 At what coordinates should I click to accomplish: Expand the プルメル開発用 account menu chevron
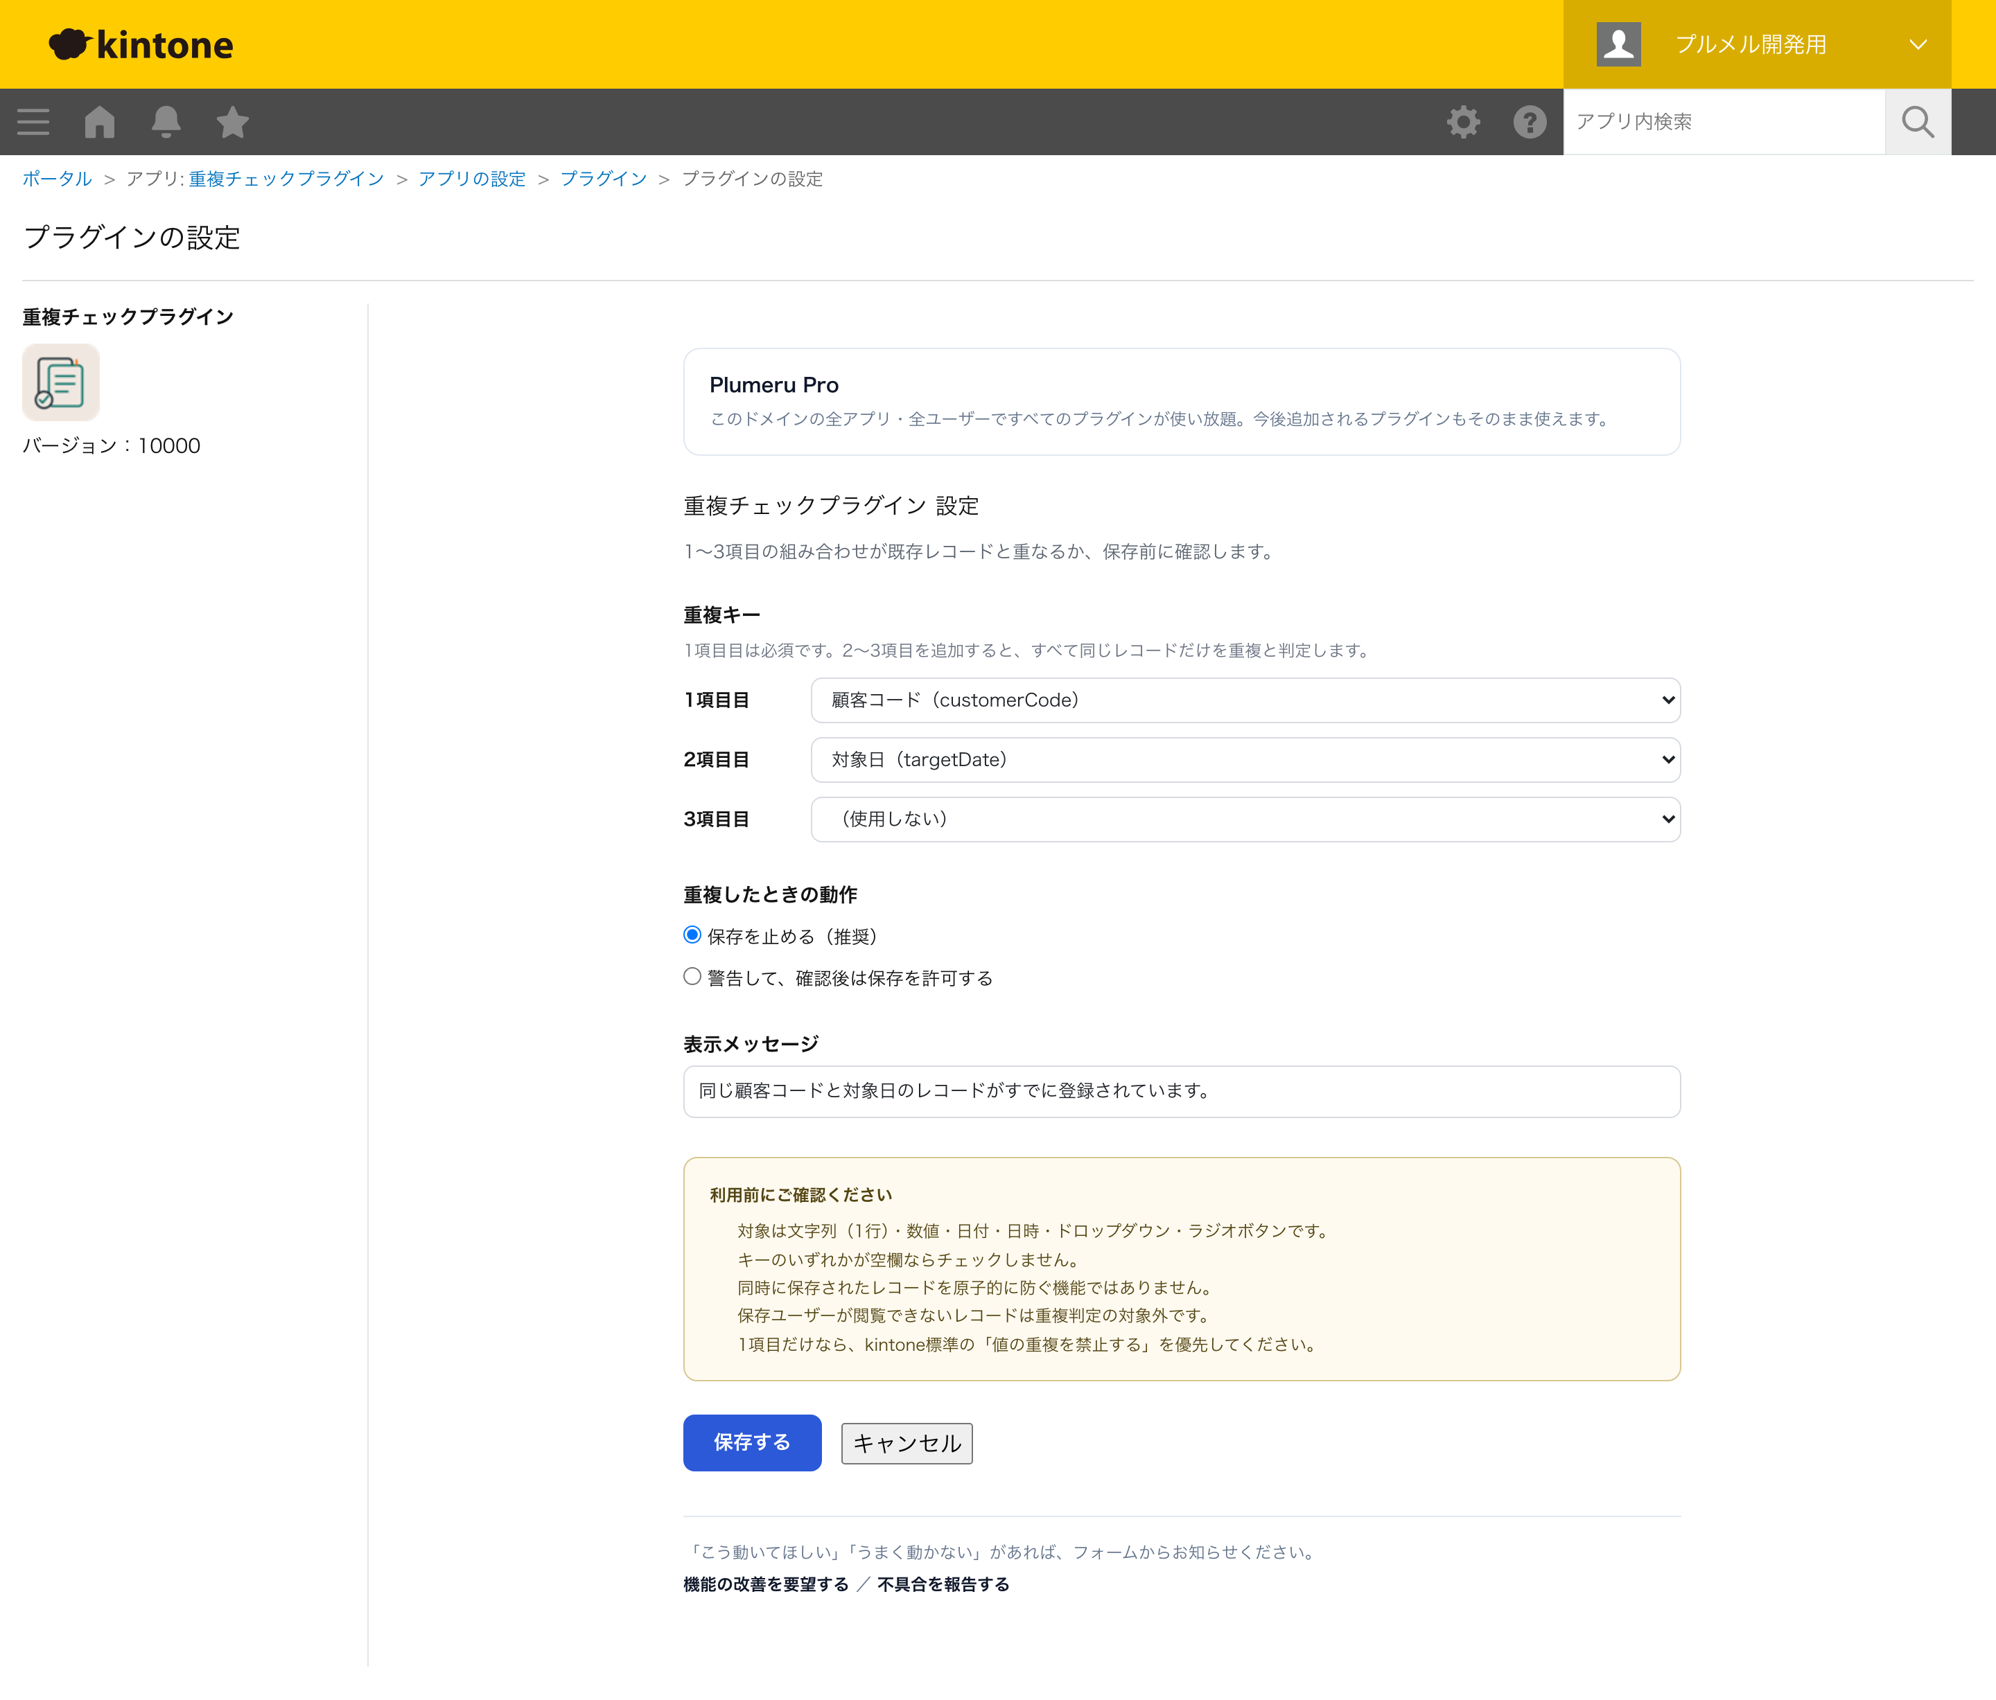[x=1918, y=44]
